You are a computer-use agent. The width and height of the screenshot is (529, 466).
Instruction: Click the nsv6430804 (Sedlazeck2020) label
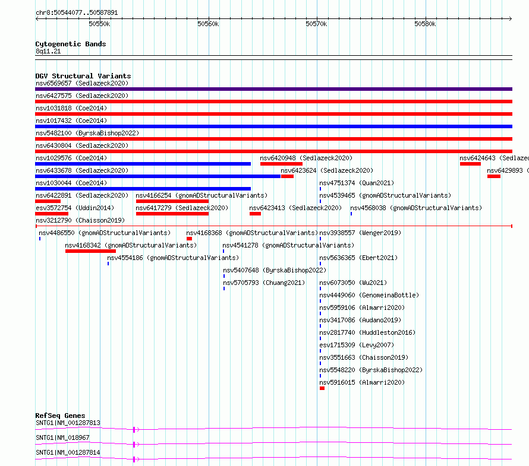tap(82, 145)
